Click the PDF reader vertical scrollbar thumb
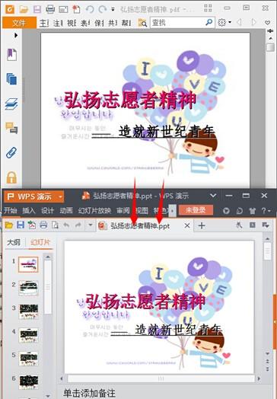277x399 pixels. point(270,47)
